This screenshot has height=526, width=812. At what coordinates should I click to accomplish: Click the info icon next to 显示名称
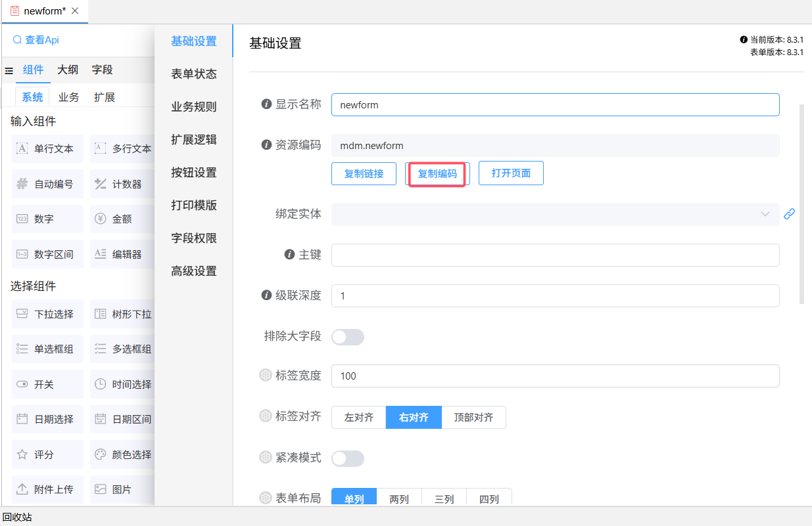[266, 104]
